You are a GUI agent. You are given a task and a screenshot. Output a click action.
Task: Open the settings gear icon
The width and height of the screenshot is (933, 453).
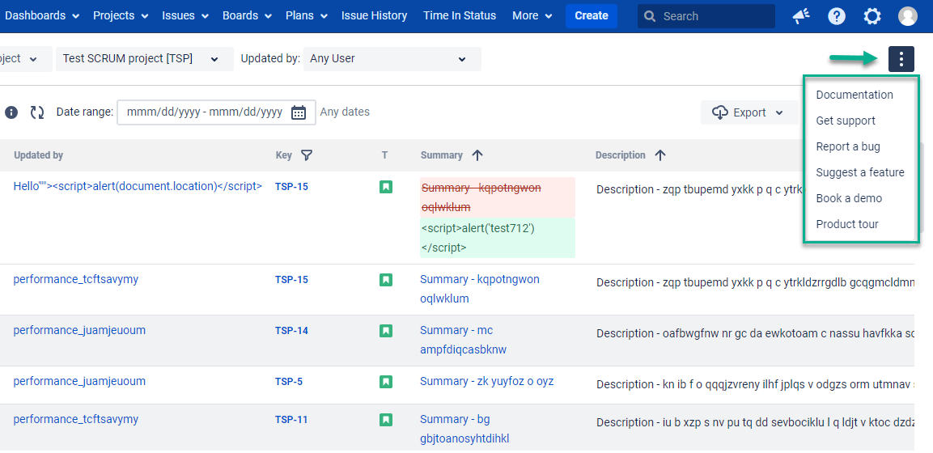point(872,16)
